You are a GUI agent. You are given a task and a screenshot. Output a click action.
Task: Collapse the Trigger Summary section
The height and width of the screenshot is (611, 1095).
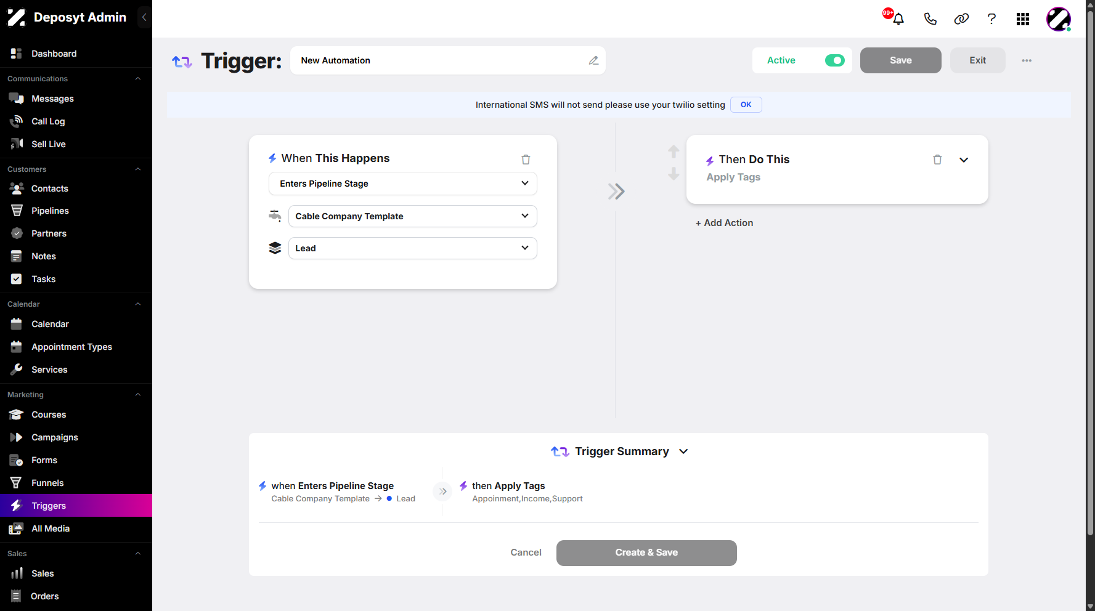point(683,451)
